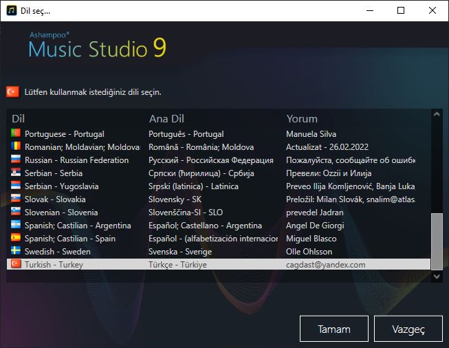Select Serbian - Yugoslavia language
The width and height of the screenshot is (449, 348).
pos(62,186)
